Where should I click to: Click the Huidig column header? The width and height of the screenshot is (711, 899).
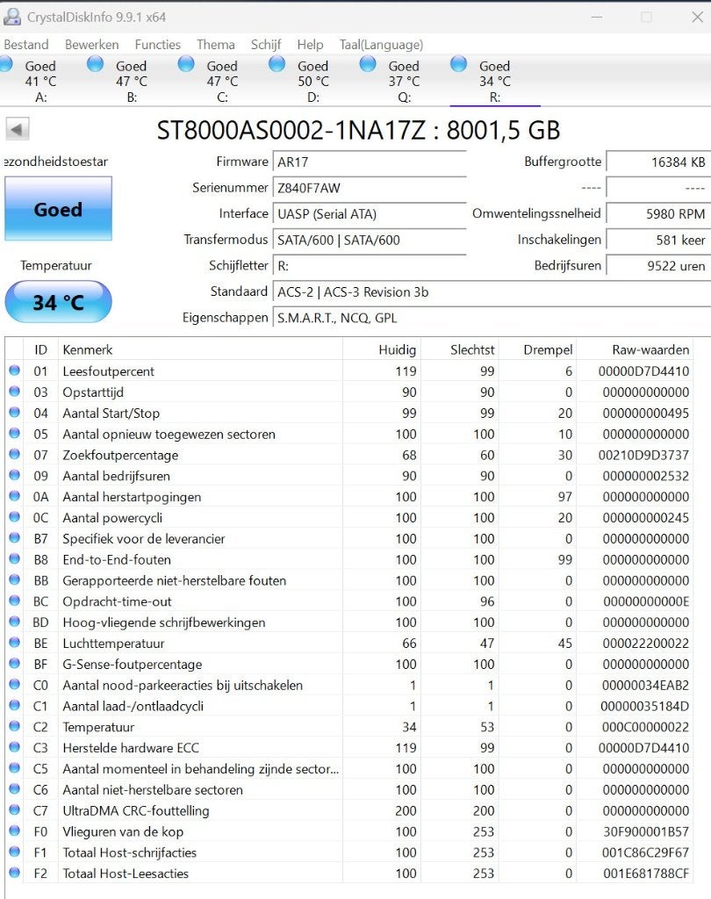[x=381, y=349]
